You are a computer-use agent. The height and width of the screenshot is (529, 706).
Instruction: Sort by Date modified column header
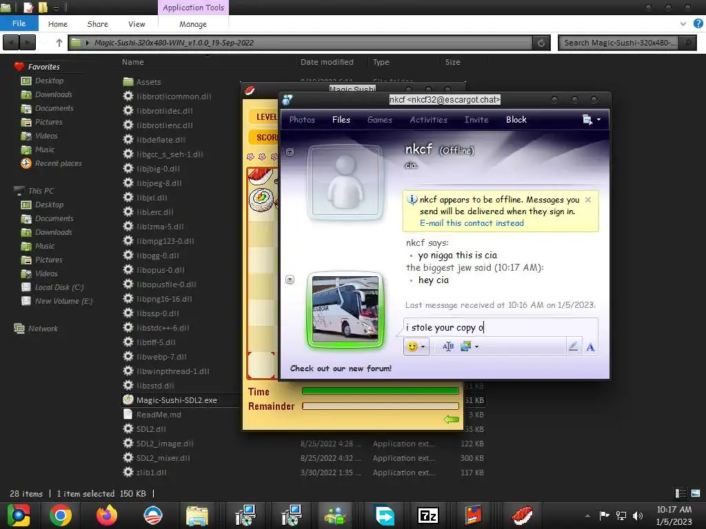[327, 62]
